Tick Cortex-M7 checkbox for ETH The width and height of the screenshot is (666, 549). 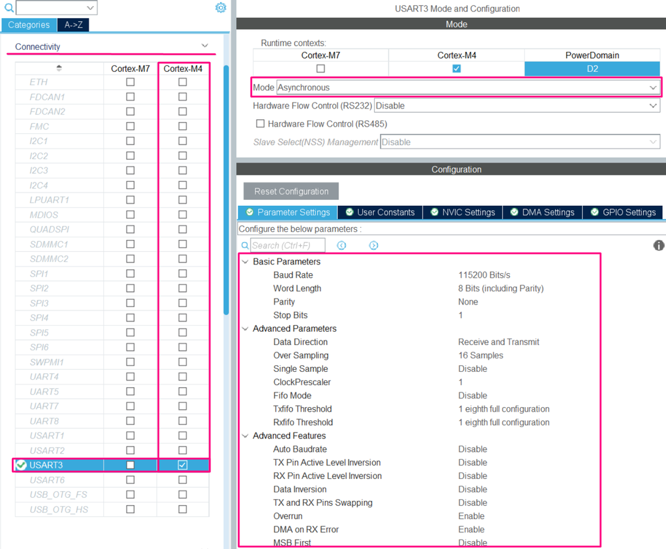pos(131,82)
